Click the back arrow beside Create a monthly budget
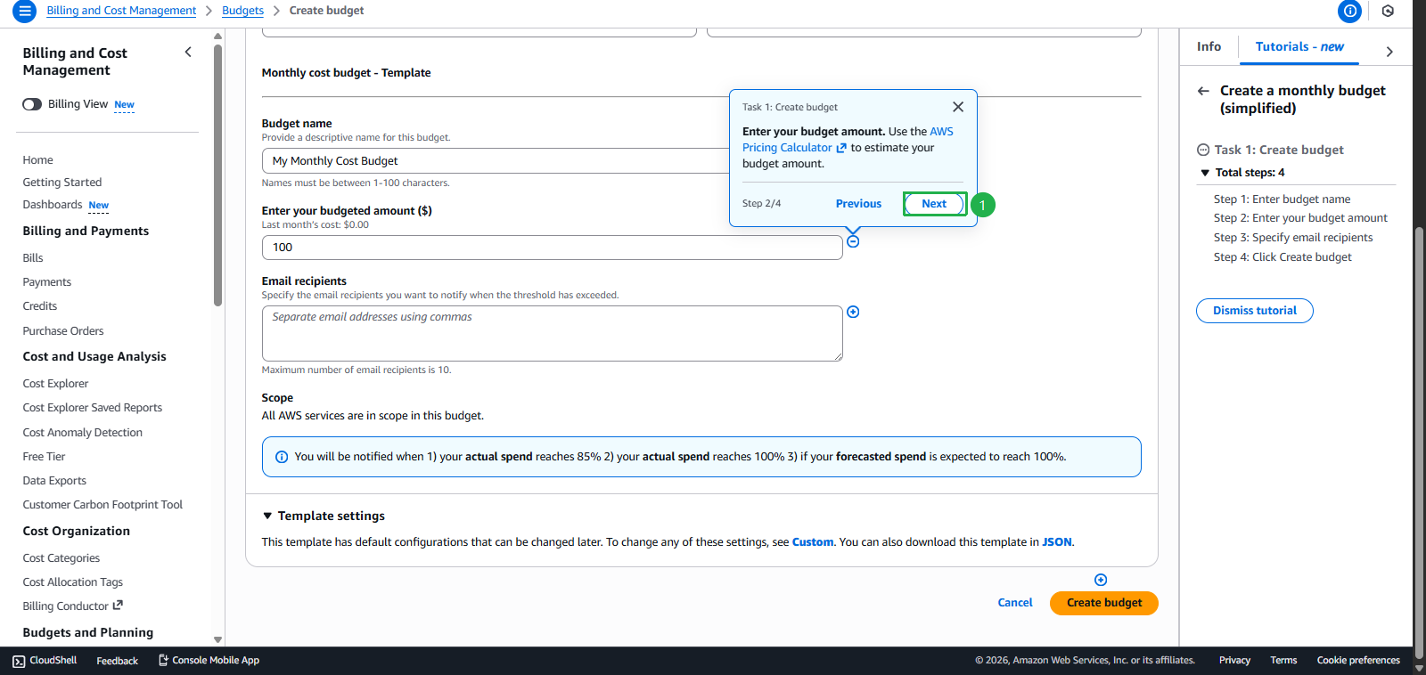The height and width of the screenshot is (675, 1426). click(x=1203, y=91)
